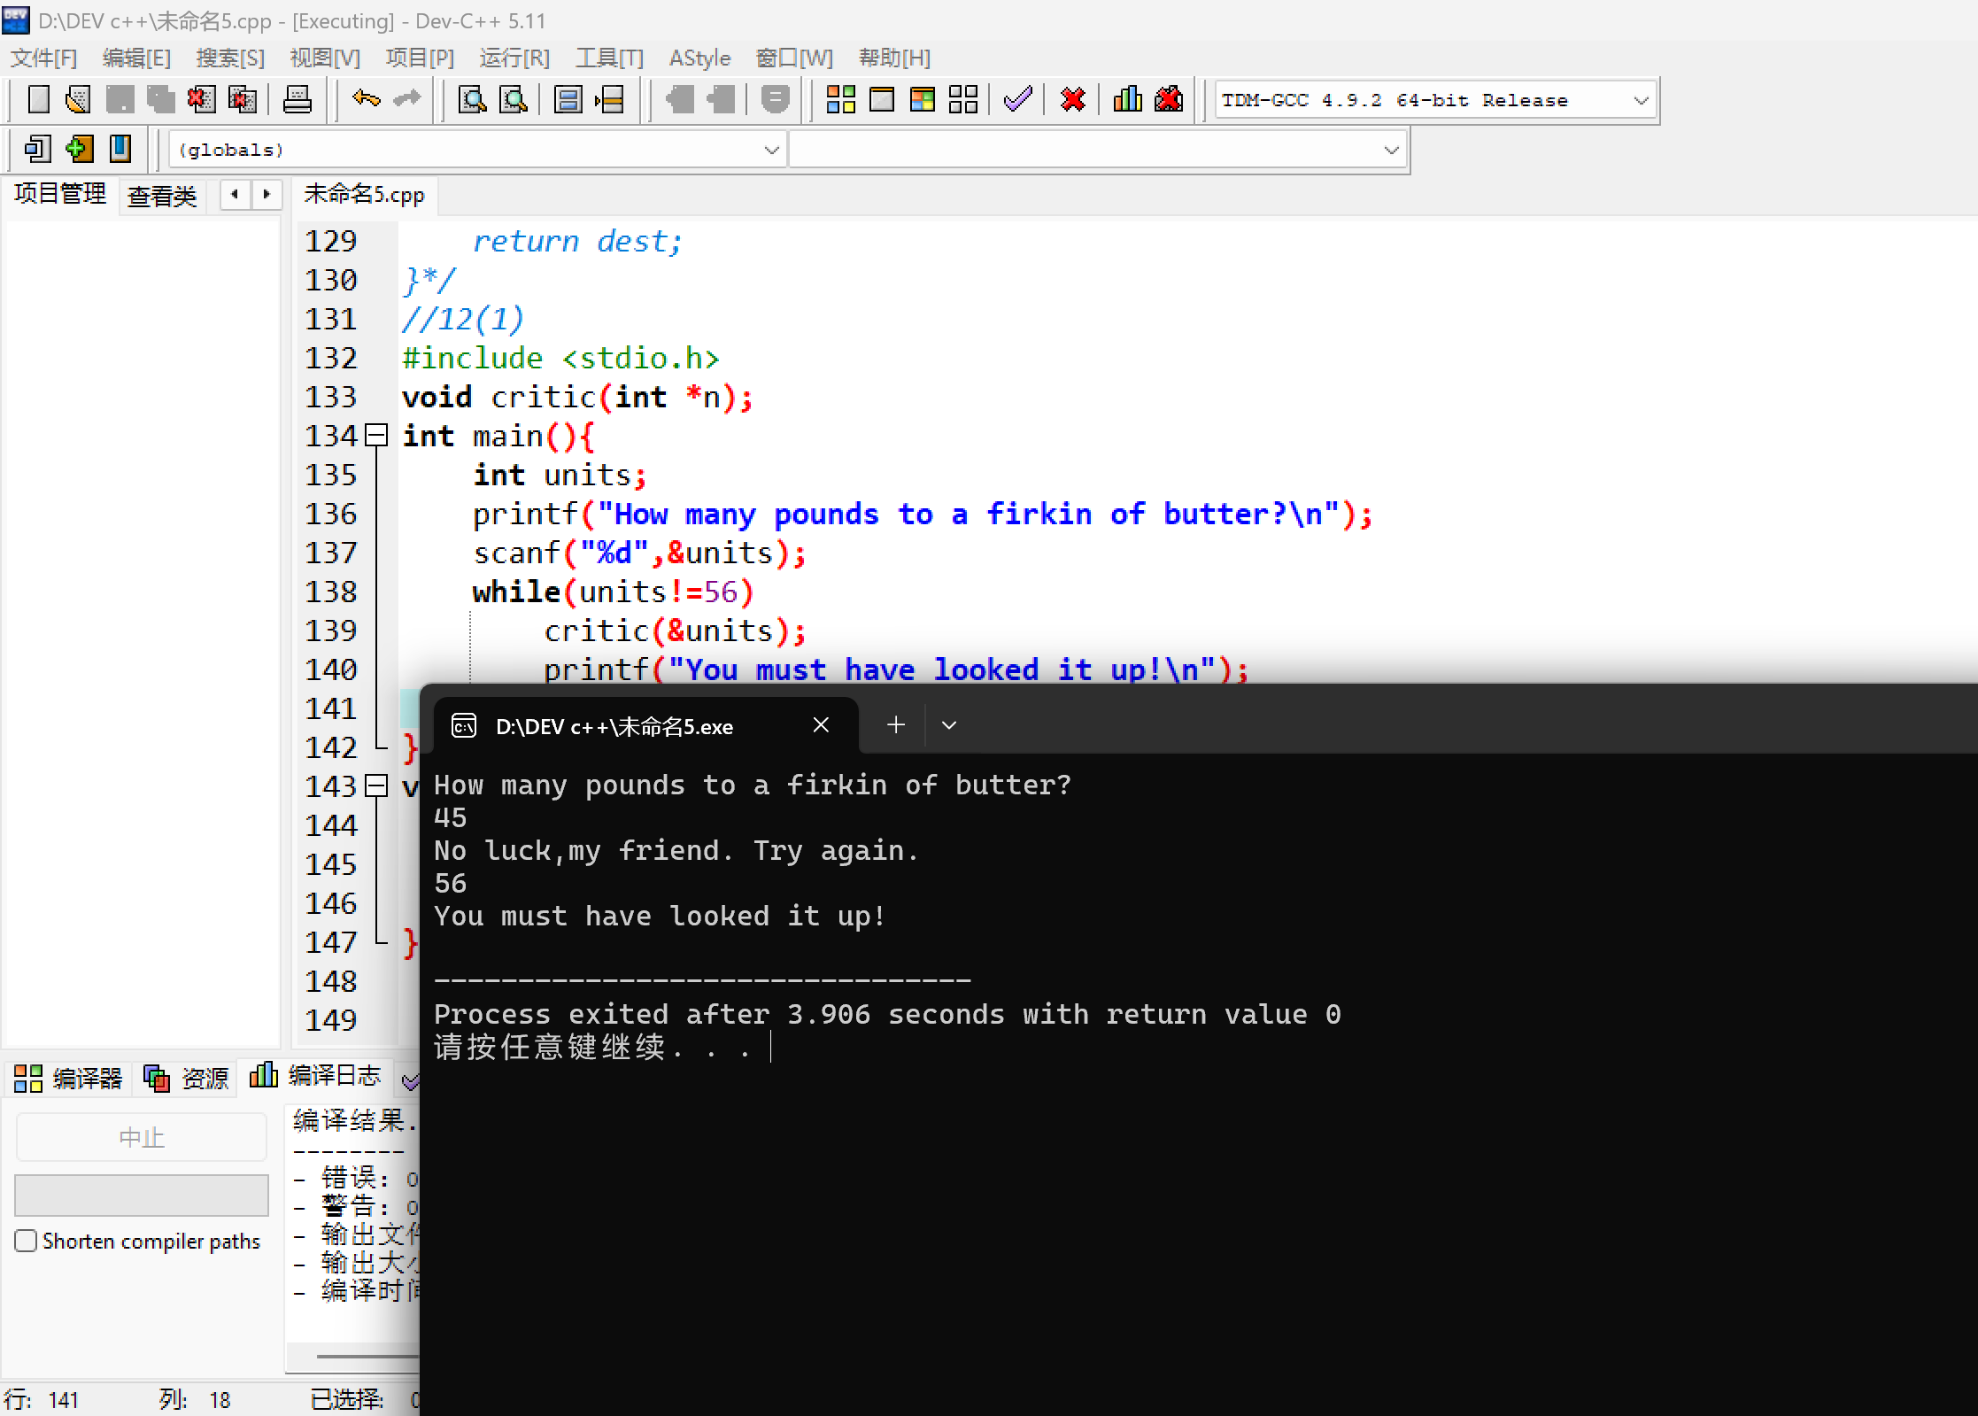
Task: Click the purple Syntax check checkmark
Action: click(x=1017, y=99)
